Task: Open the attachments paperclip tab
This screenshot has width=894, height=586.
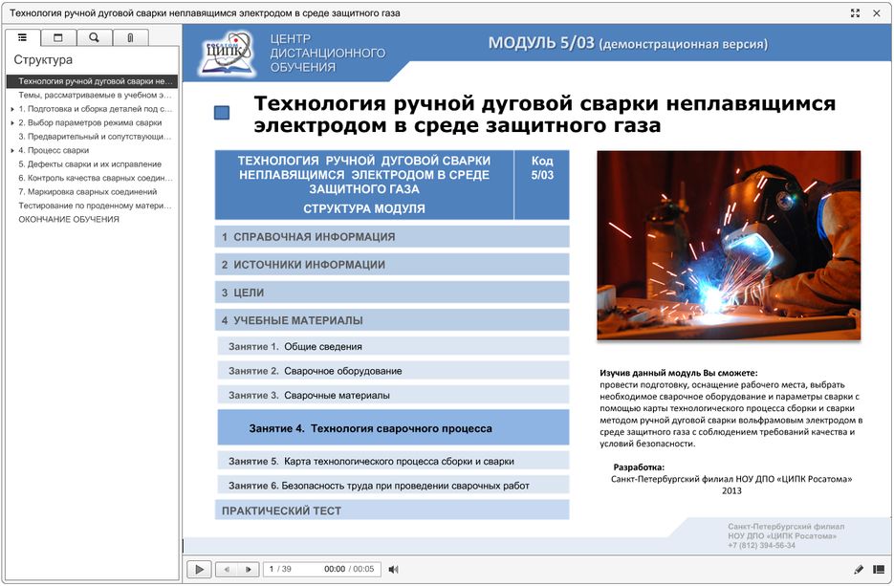Action: (130, 37)
